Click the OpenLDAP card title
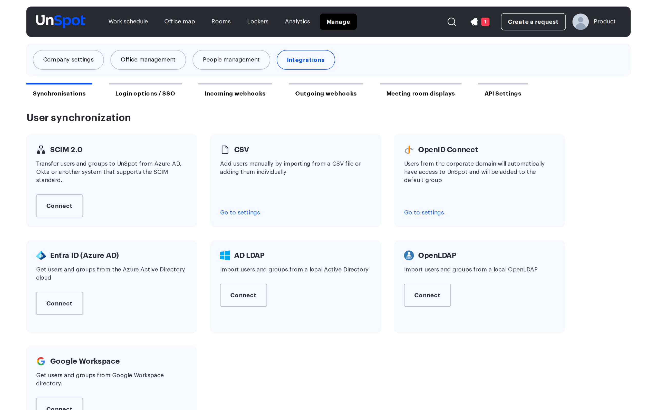The image size is (657, 410). point(437,255)
